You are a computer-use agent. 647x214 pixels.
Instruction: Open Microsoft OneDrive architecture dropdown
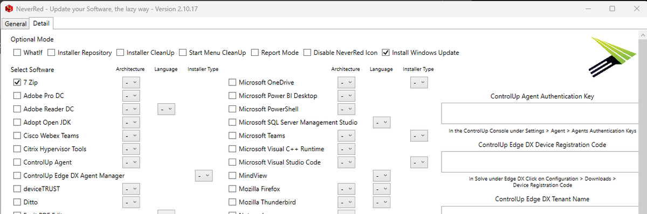click(x=346, y=83)
